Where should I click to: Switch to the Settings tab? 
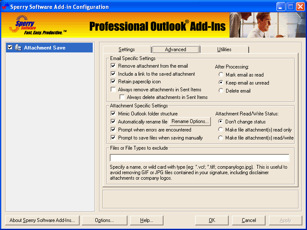(127, 49)
